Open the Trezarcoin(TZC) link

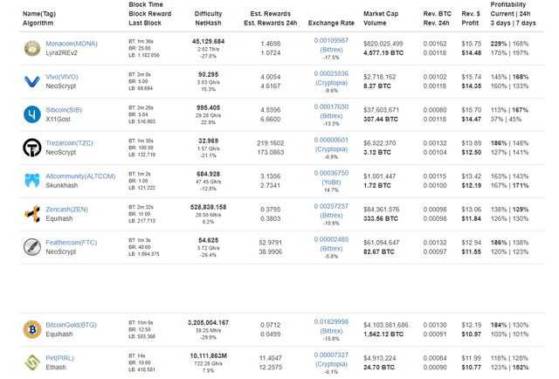[x=69, y=143]
